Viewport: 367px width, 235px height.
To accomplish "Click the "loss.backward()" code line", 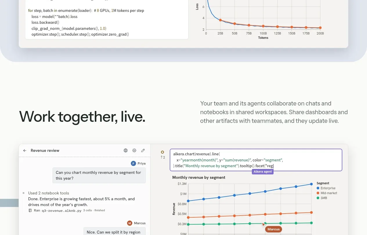I will tap(46, 22).
